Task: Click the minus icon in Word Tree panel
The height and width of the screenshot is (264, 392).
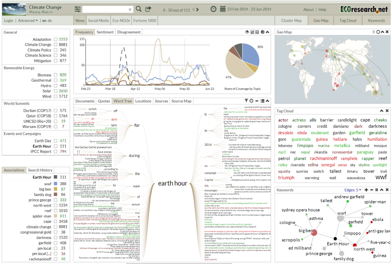Action: 257,101
